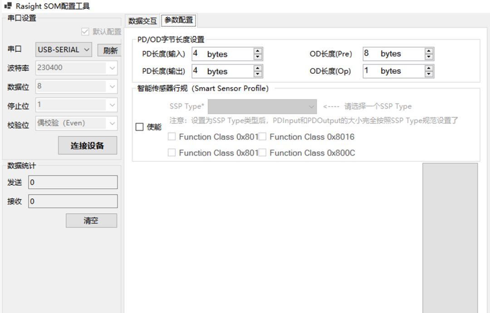This screenshot has height=313, width=490.
Task: Check the Function Class 0x800C box
Action: tap(262, 153)
